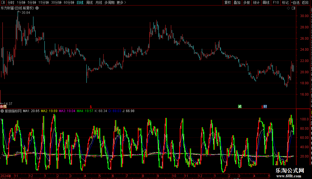Click the green 减 event marker

point(240,107)
